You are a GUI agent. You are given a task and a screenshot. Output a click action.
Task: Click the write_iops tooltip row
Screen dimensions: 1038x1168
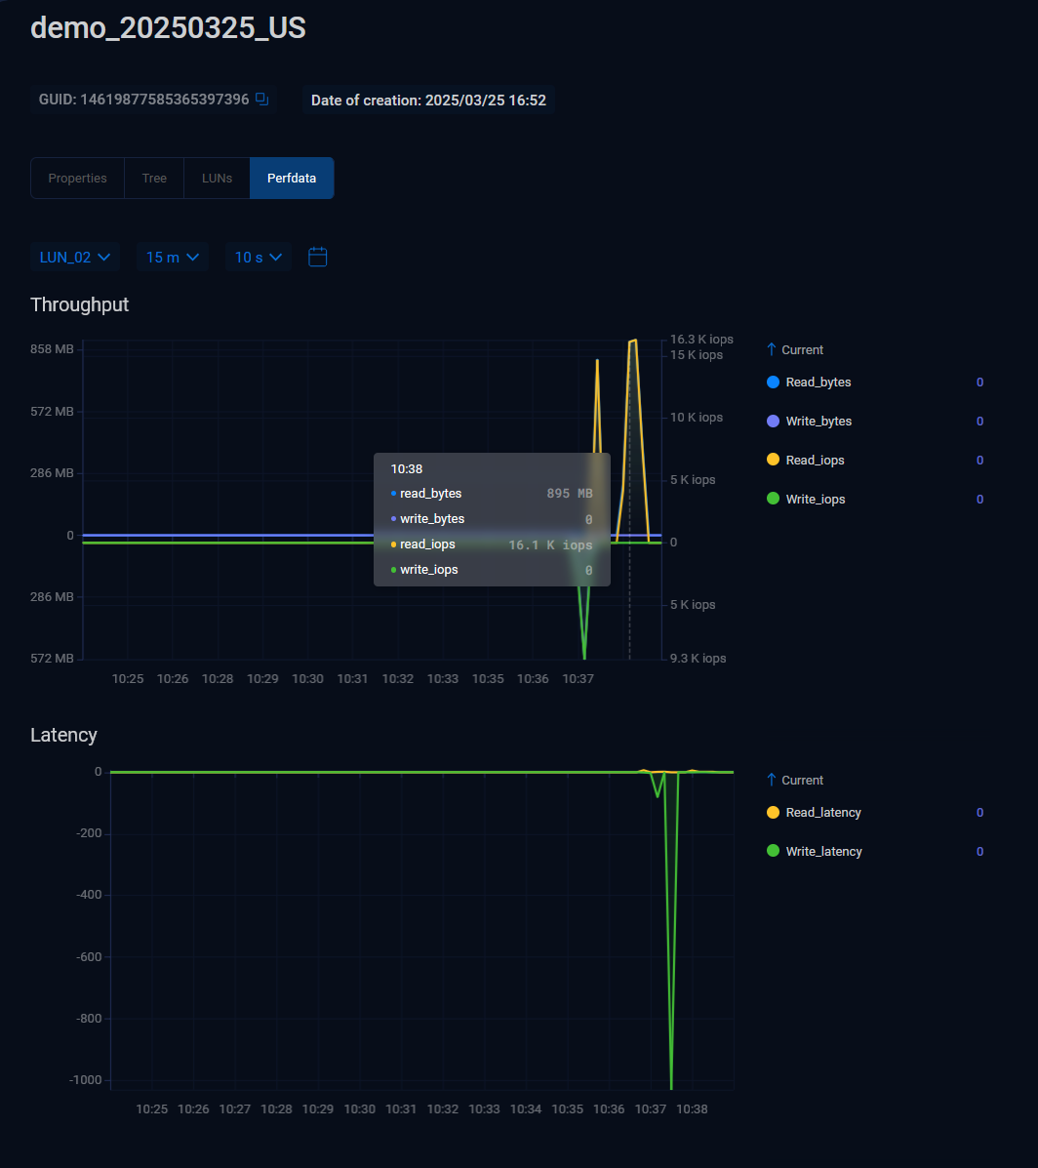492,570
